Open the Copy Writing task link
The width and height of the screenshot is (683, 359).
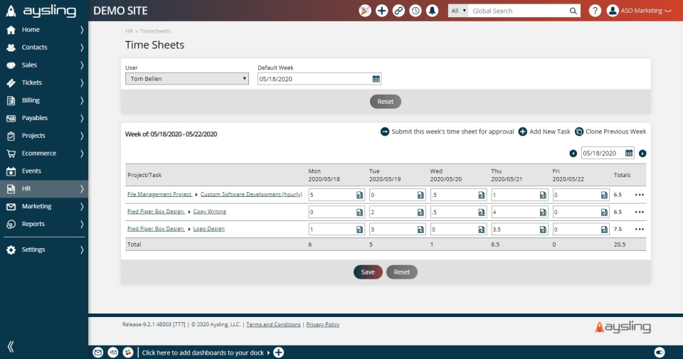click(209, 211)
